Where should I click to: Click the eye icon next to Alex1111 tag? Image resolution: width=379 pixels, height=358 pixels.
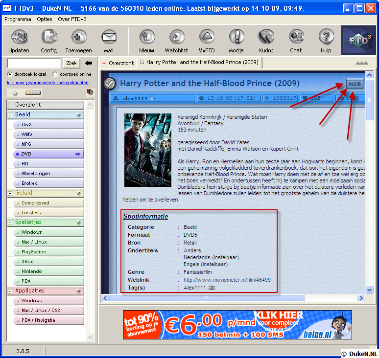click(212, 288)
